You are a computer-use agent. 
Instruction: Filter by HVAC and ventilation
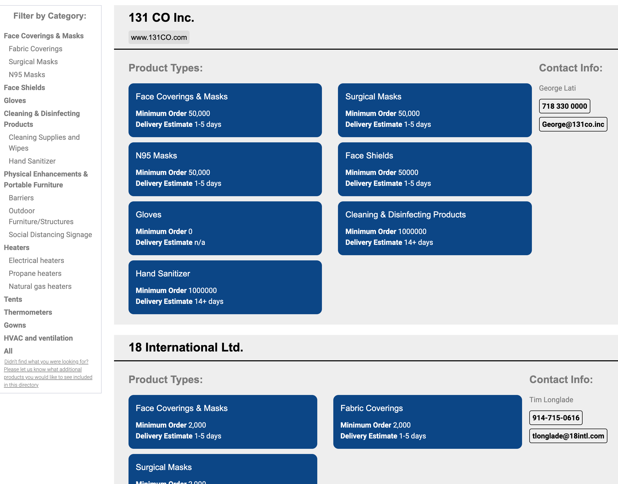(38, 338)
